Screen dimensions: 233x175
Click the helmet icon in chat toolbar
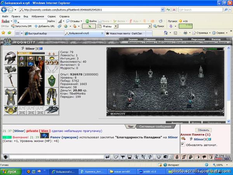(166, 157)
